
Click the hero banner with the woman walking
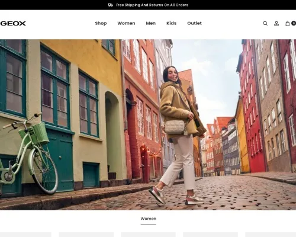pyautogui.click(x=148, y=124)
